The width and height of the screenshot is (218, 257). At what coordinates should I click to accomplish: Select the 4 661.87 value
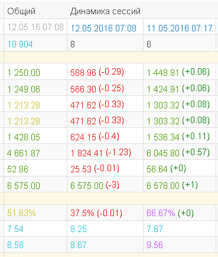click(24, 153)
